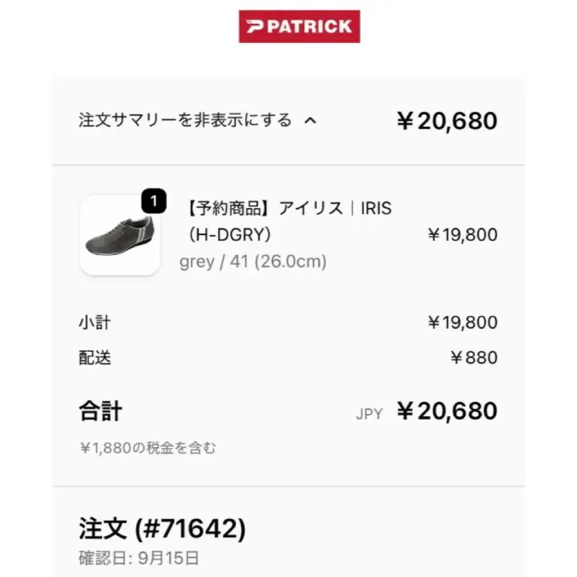Screen dimensions: 577x577
Task: Collapse the order summary chevron
Action: tap(310, 121)
